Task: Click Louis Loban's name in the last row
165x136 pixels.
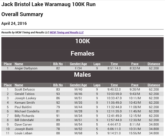Action: 23,133
